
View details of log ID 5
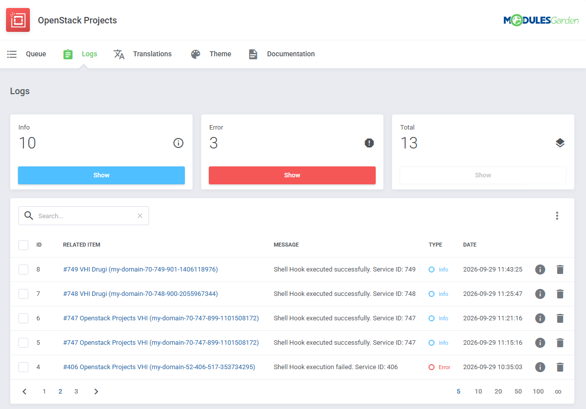point(540,343)
